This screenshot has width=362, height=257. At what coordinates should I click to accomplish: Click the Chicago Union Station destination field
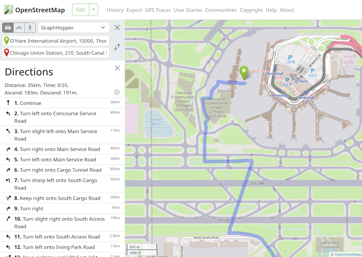coord(56,53)
